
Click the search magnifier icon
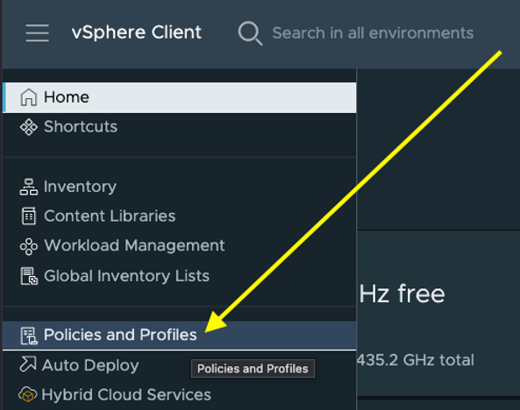[250, 32]
